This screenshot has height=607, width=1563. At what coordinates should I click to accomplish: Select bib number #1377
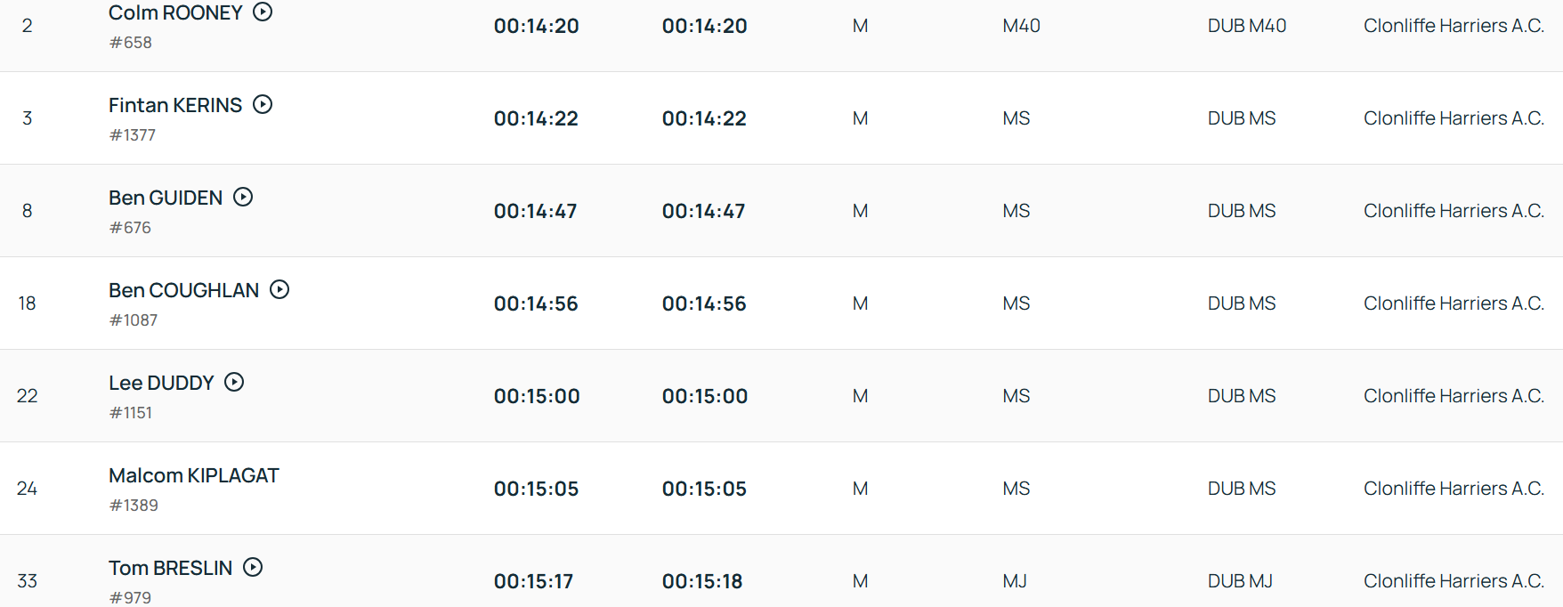[133, 135]
